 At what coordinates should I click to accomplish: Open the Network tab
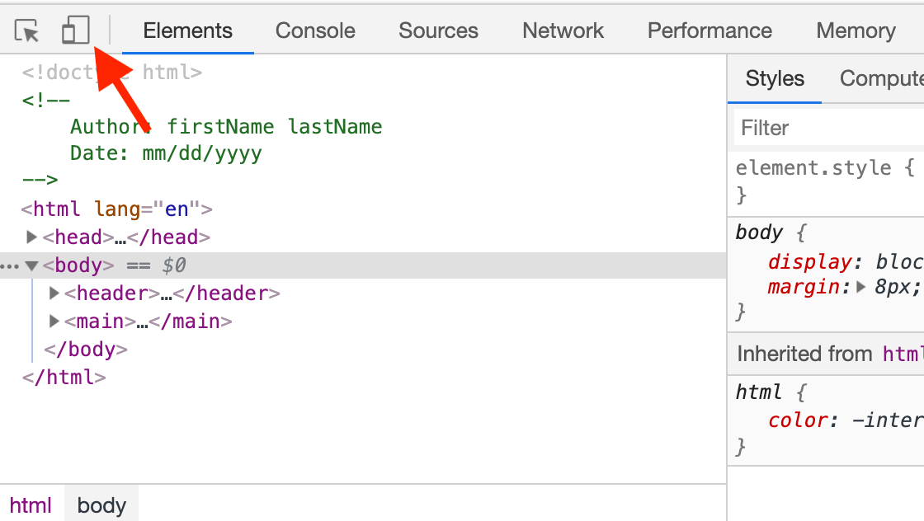pos(563,31)
